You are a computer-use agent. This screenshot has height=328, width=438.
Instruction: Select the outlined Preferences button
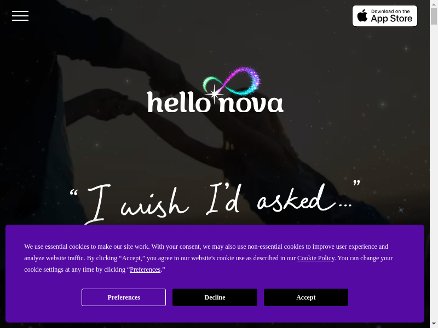124,297
